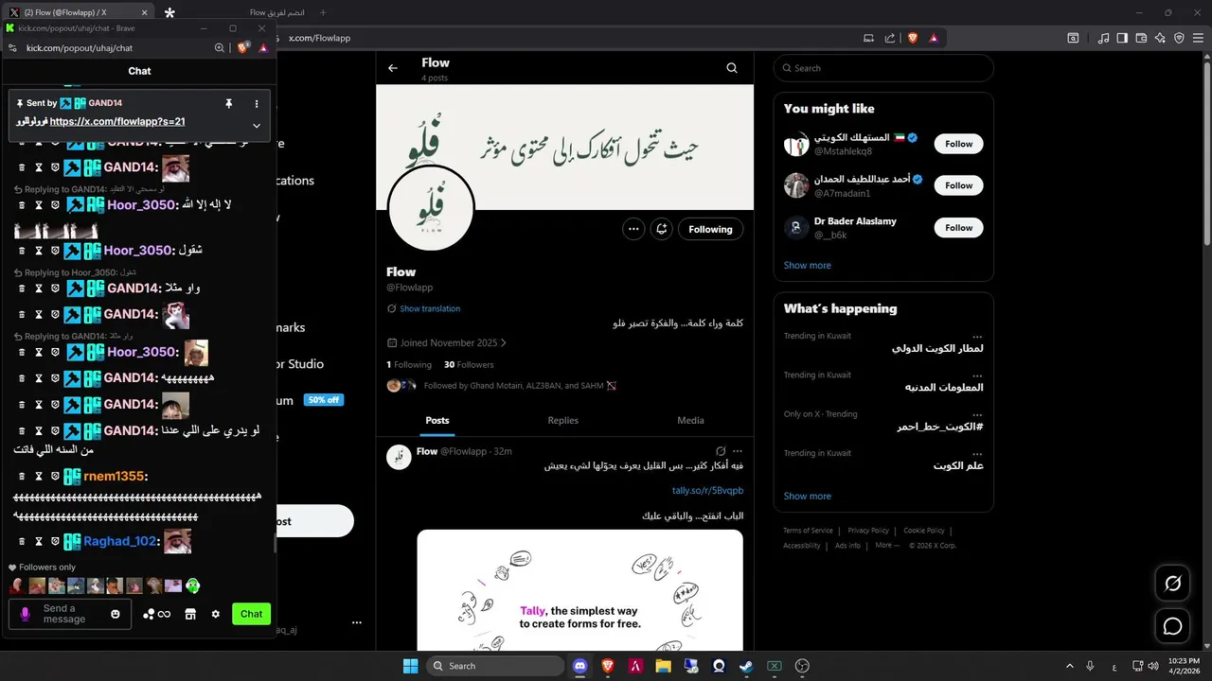
Task: Click Show more under You might like
Action: (808, 265)
